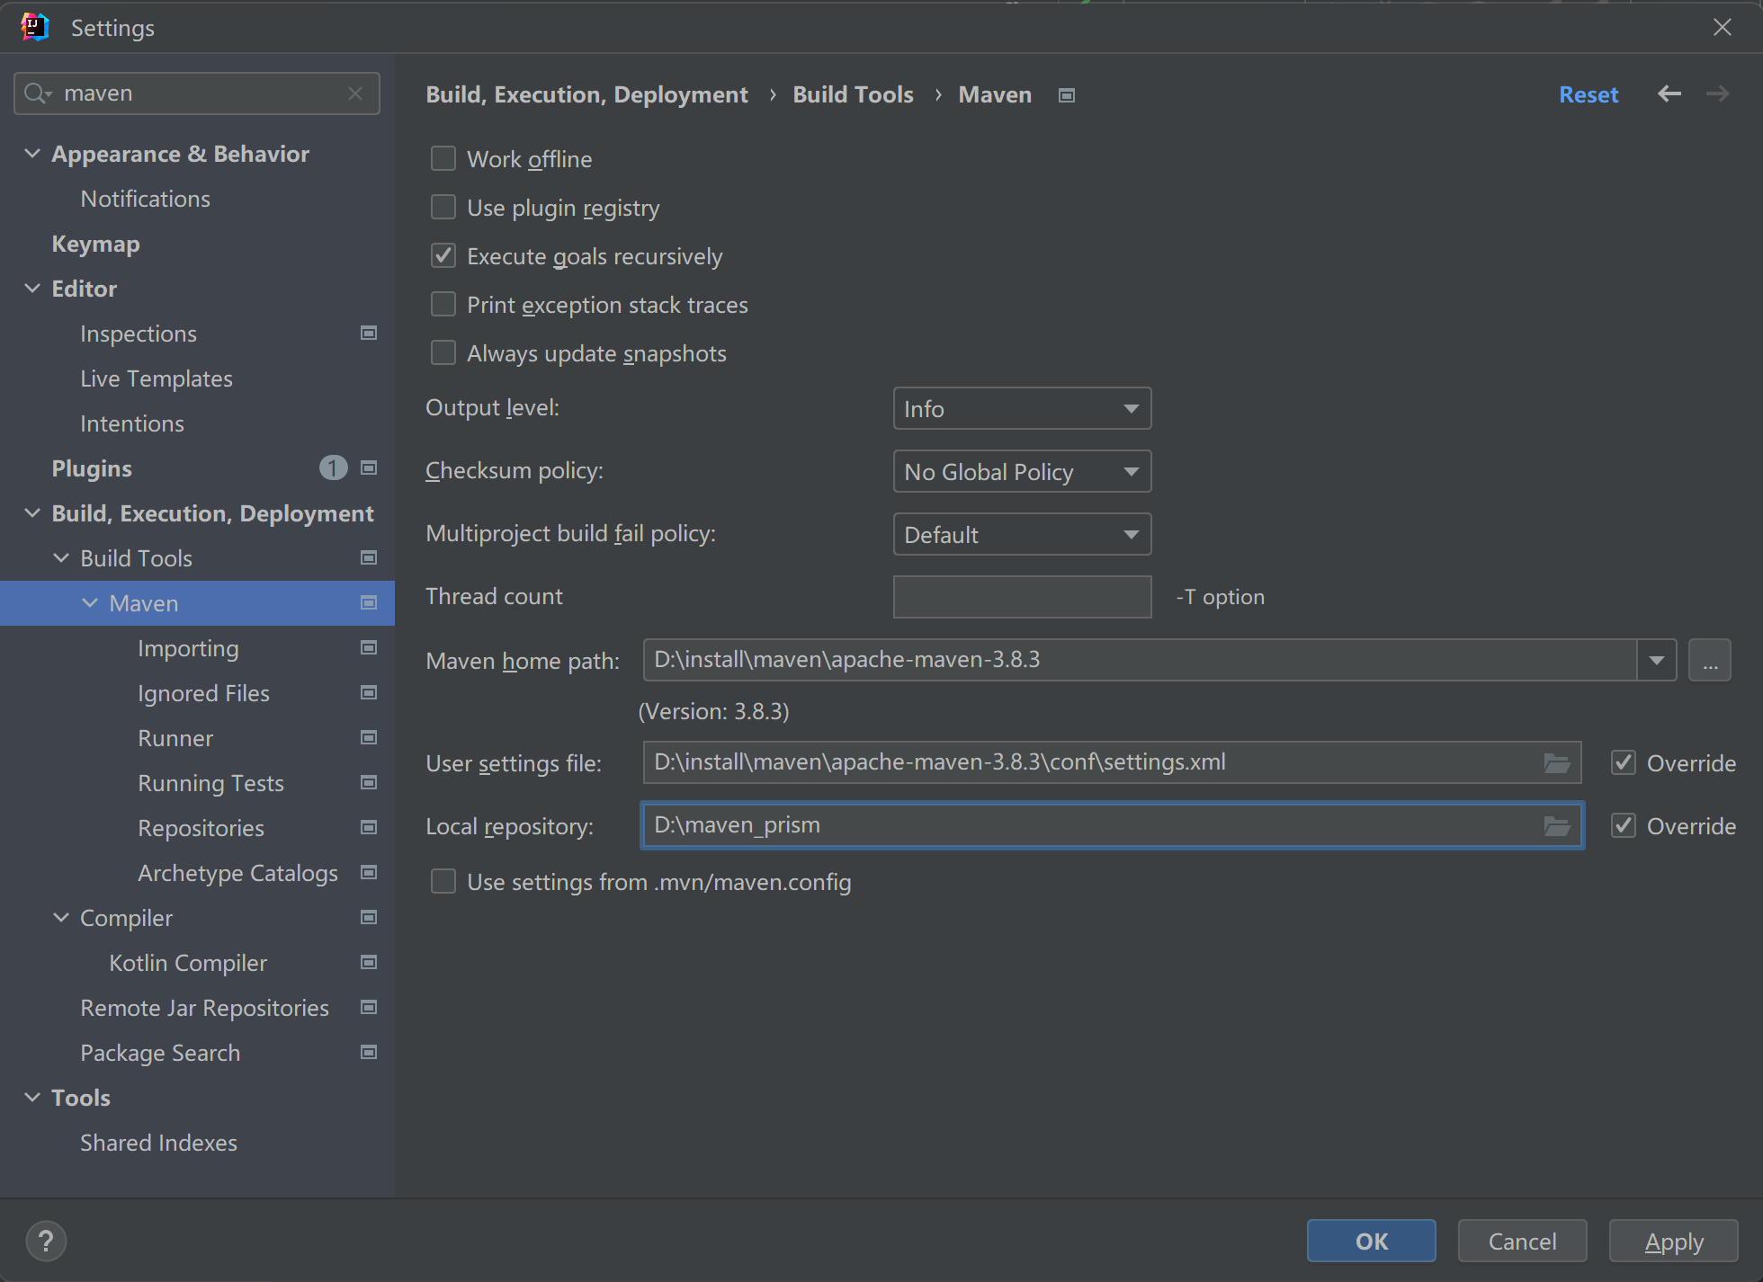The image size is (1763, 1282).
Task: Enable the Work offline checkbox
Action: tap(443, 159)
